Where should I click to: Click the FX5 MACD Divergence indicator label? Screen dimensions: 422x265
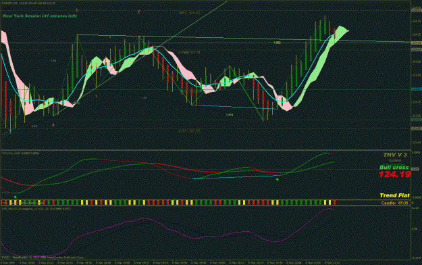coord(36,208)
